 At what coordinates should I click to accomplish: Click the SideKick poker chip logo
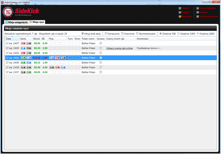8,12
